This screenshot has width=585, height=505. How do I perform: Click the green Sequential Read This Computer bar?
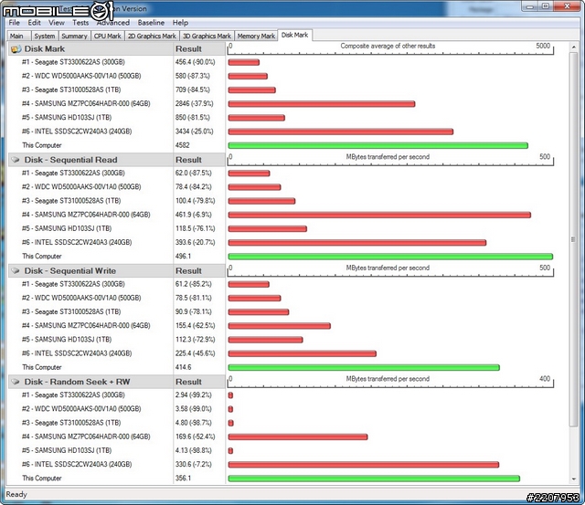[x=390, y=257]
